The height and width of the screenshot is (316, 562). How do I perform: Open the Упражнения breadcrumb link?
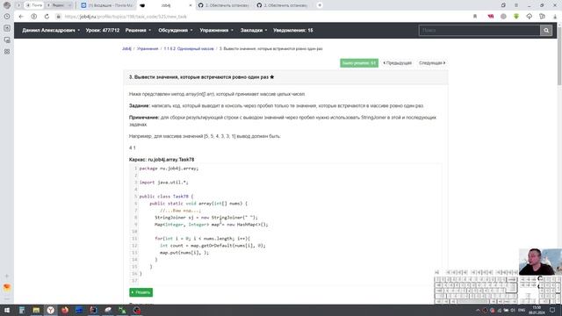click(148, 49)
